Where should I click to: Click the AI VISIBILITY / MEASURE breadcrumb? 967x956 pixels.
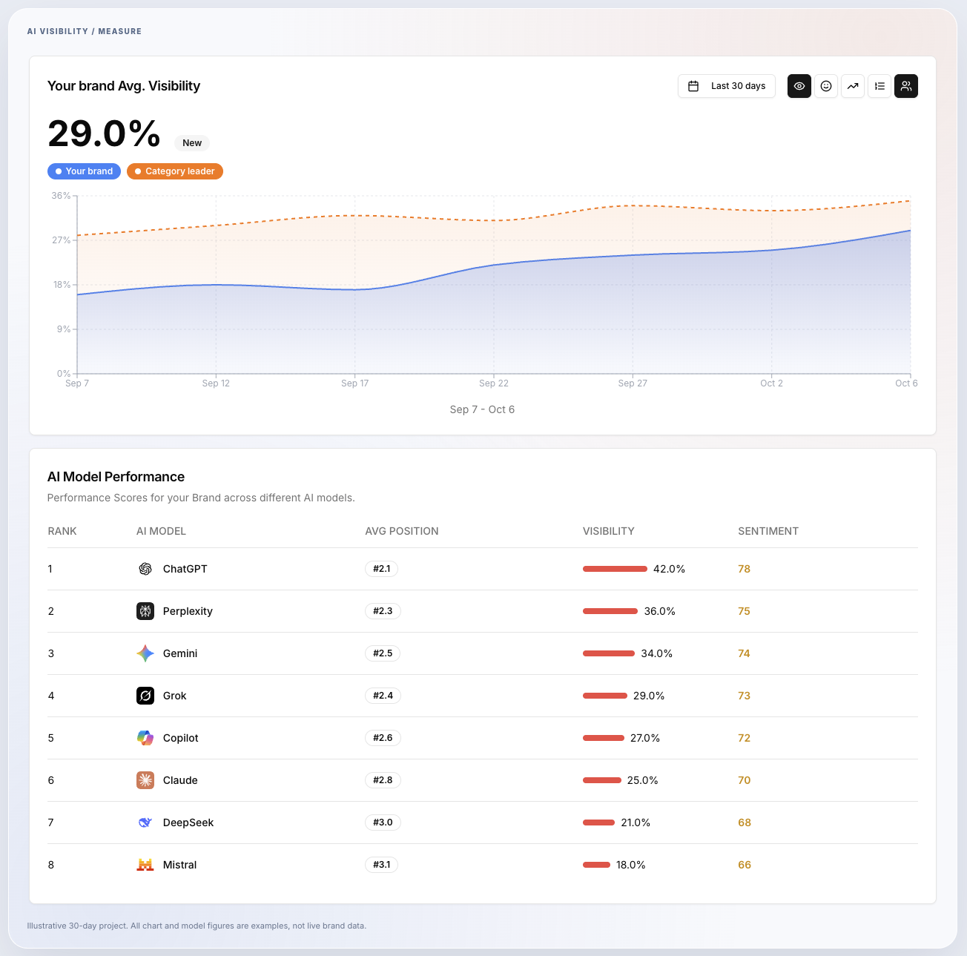coord(85,31)
